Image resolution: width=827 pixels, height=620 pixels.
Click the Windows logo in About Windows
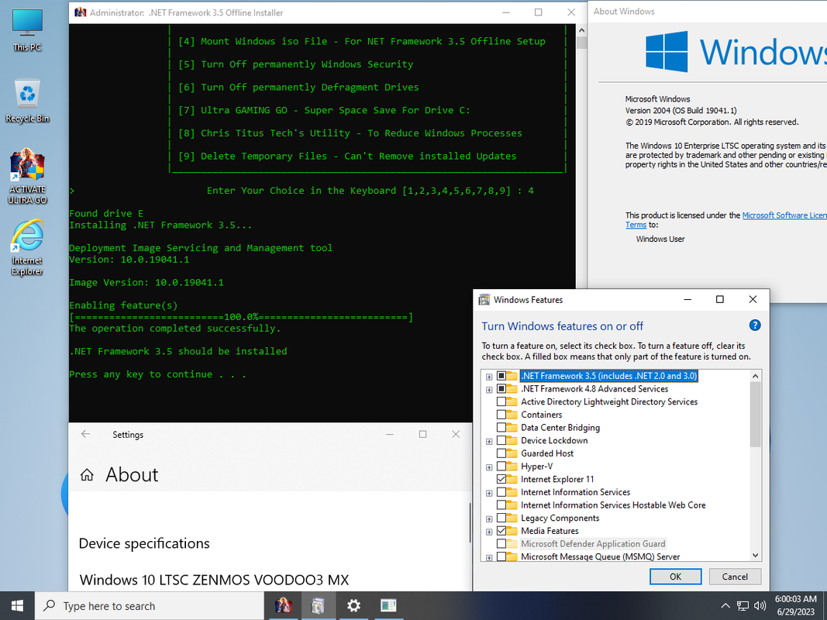(667, 52)
